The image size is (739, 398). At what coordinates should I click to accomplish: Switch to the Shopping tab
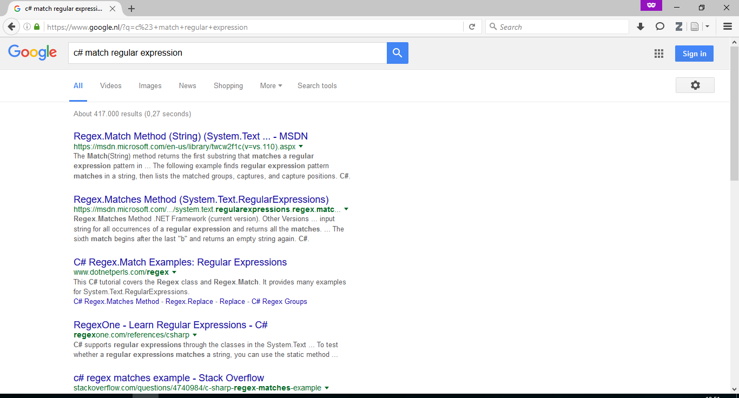(228, 85)
